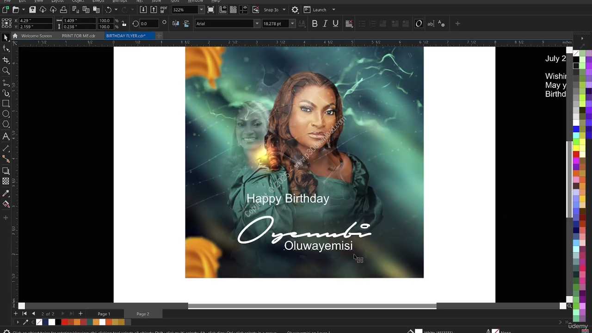The width and height of the screenshot is (592, 333).
Task: Pick the Connector tool
Action: (x=6, y=159)
